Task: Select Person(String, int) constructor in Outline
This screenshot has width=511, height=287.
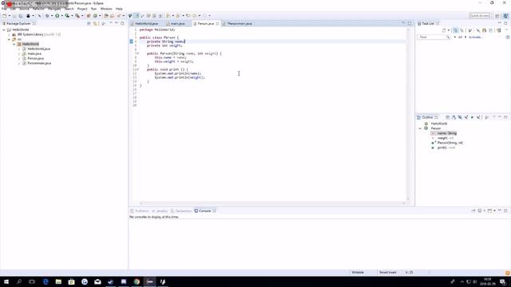Action: coord(450,143)
